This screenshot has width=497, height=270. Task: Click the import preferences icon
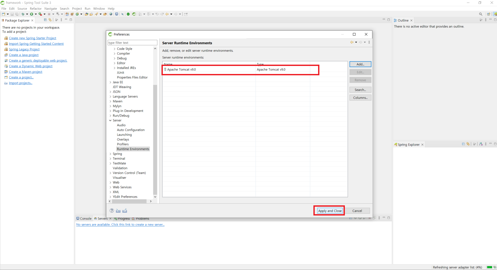point(118,211)
